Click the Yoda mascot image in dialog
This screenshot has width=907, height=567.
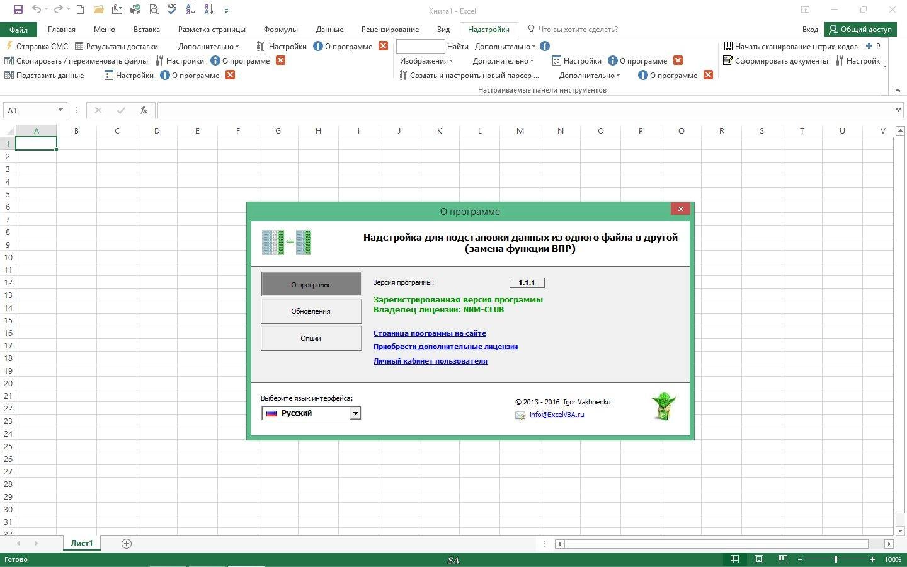click(663, 406)
